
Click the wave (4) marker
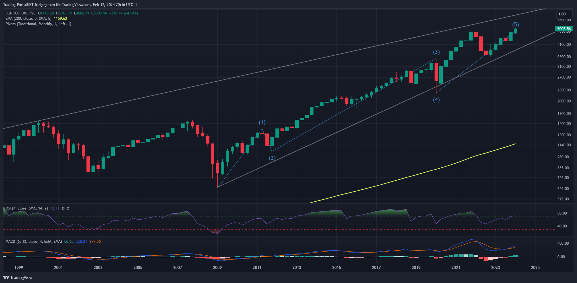[x=436, y=100]
